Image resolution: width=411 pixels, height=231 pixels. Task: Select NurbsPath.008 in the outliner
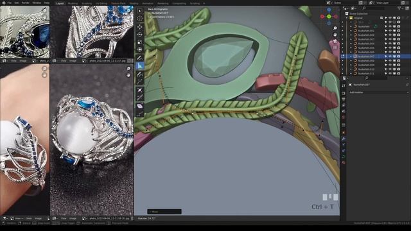pos(366,60)
